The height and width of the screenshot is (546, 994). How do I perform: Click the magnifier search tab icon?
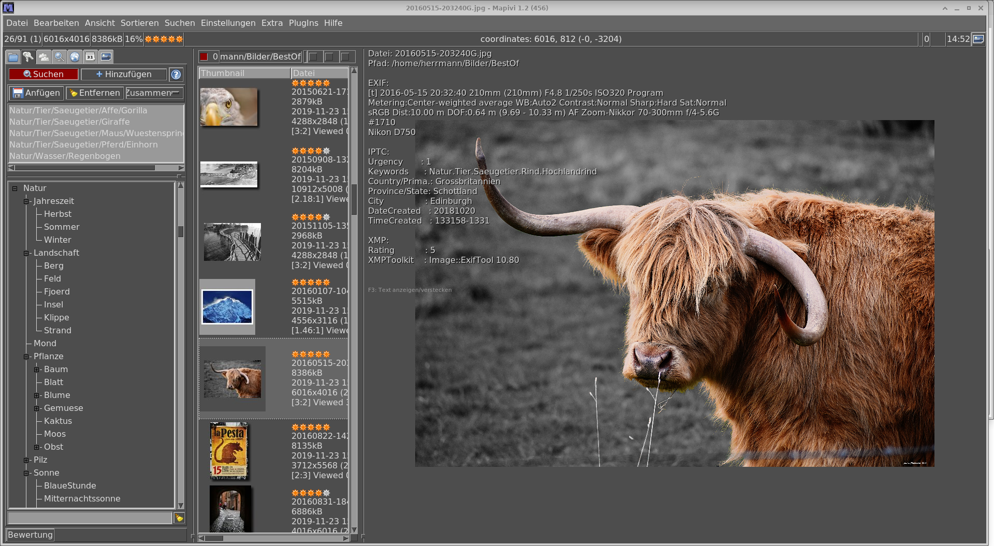60,57
